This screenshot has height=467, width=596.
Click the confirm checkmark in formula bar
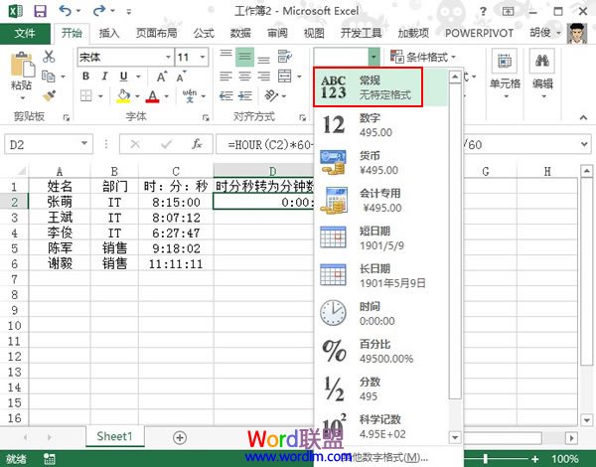click(166, 144)
